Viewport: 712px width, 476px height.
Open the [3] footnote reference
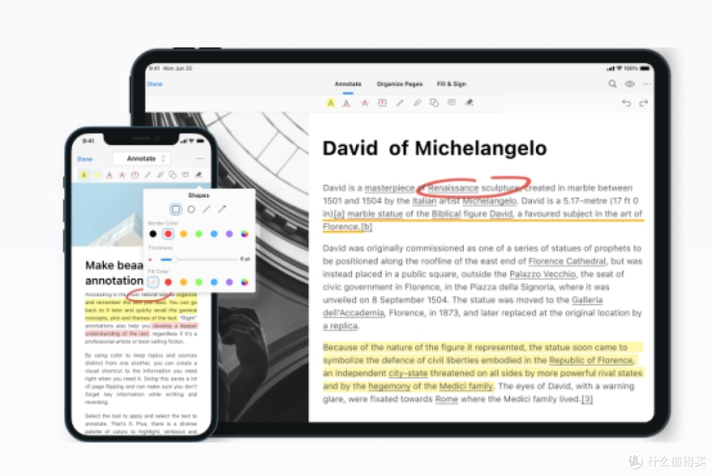click(x=587, y=399)
